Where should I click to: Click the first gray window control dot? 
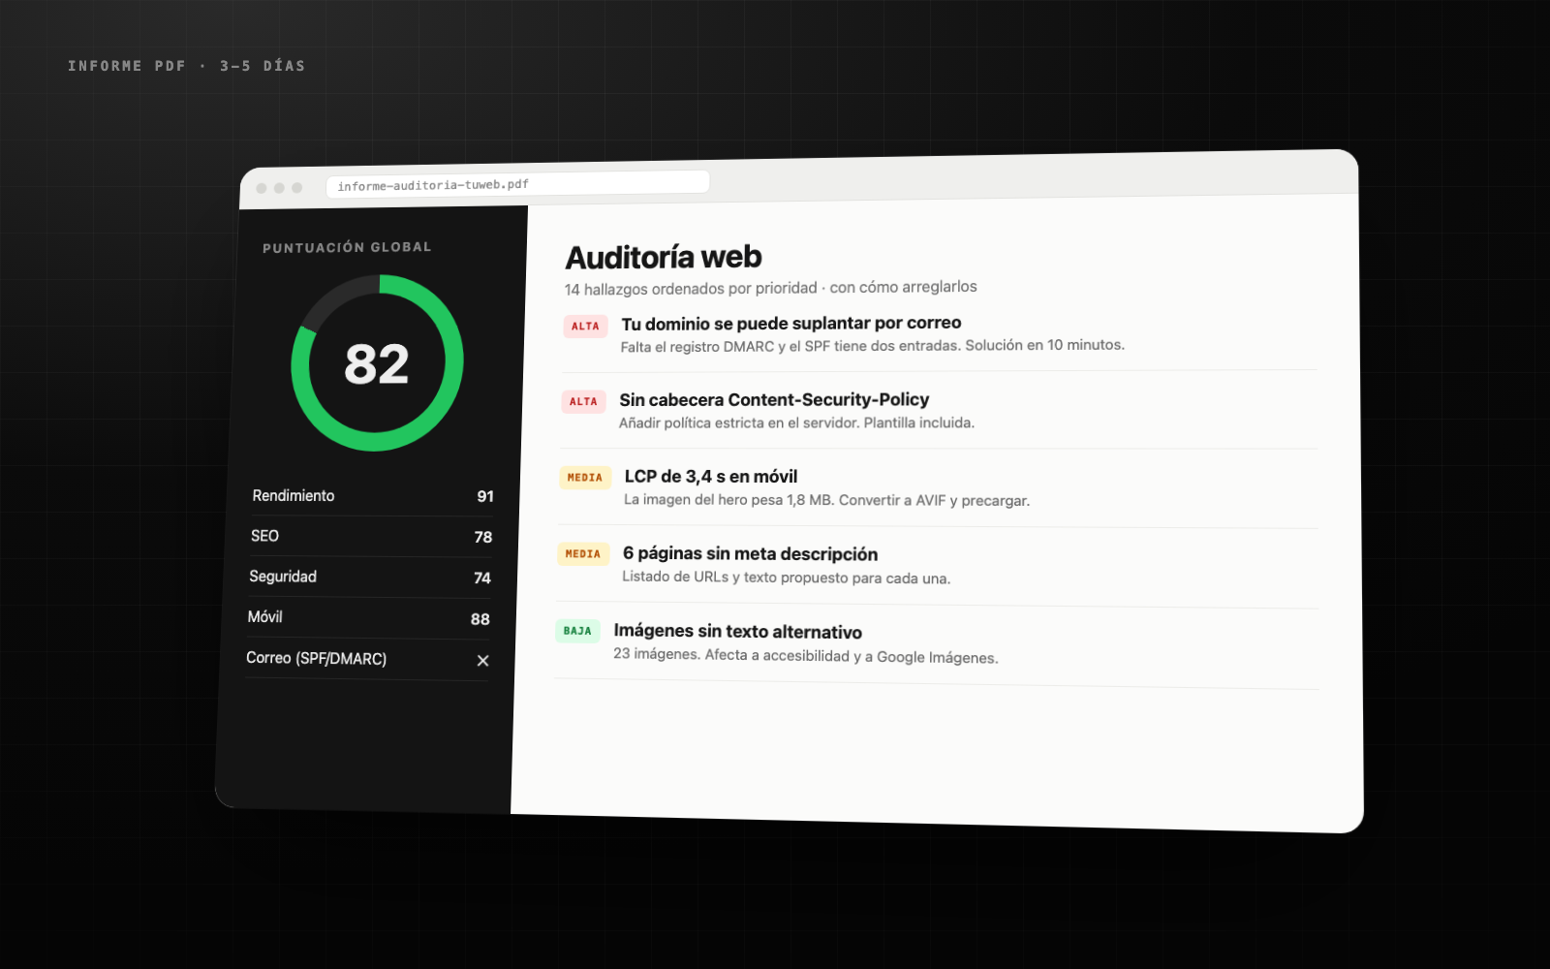tap(262, 188)
